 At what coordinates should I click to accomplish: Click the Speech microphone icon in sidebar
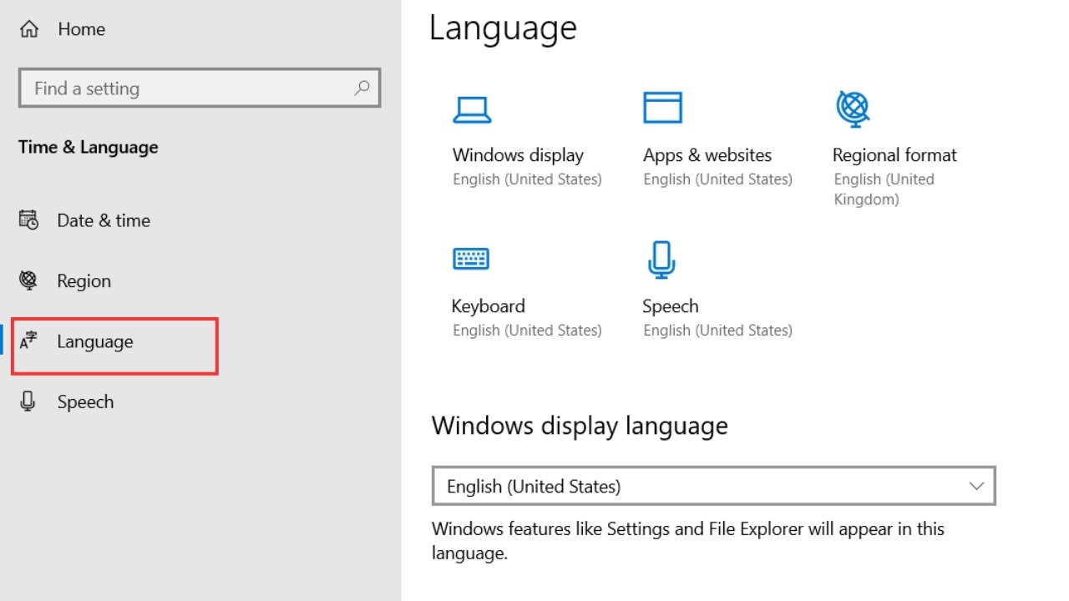pos(28,402)
